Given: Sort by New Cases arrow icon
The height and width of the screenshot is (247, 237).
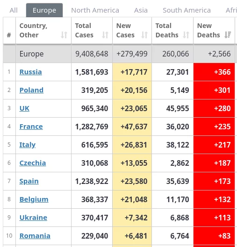Looking at the screenshot, I should [144, 35].
